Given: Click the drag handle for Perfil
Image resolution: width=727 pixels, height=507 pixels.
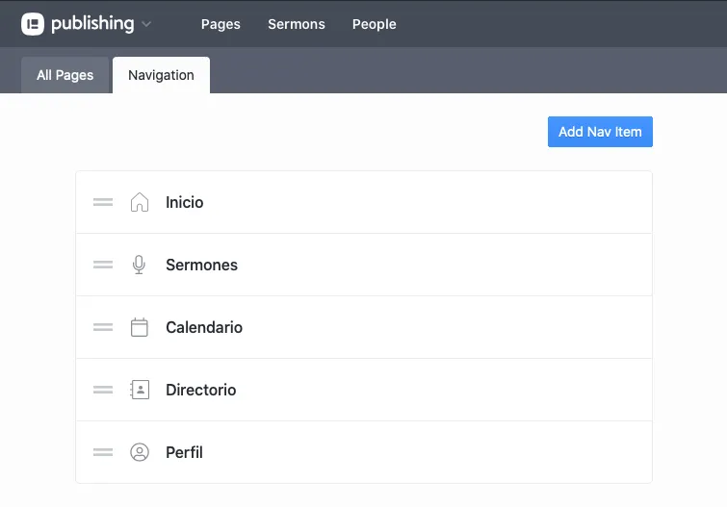Looking at the screenshot, I should point(103,452).
